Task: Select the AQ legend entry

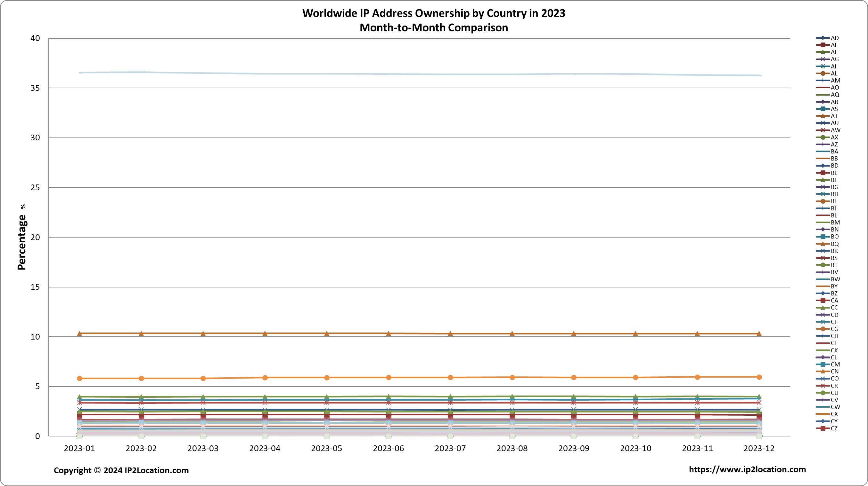Action: 828,95
